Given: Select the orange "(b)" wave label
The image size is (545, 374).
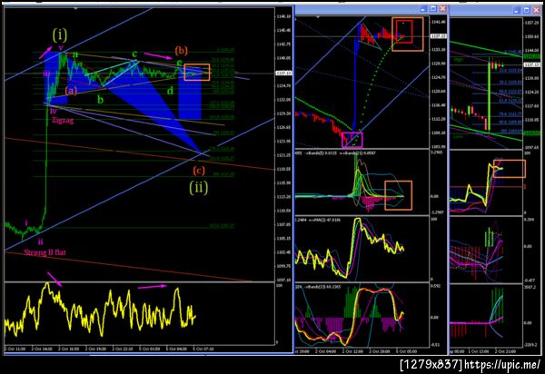Looking at the screenshot, I should point(182,51).
